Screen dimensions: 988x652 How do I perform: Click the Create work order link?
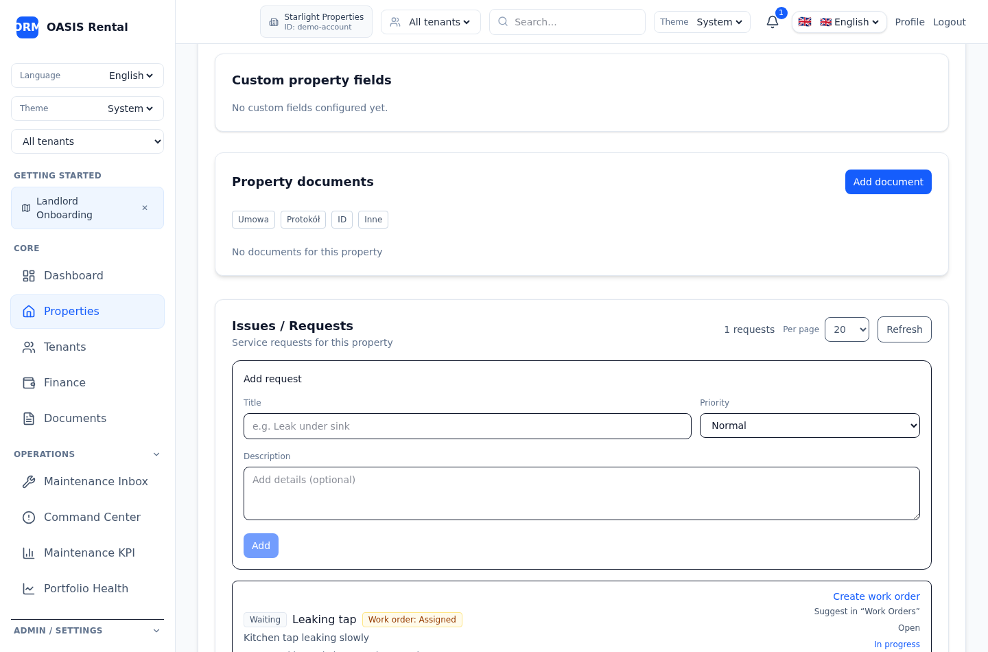tap(876, 596)
